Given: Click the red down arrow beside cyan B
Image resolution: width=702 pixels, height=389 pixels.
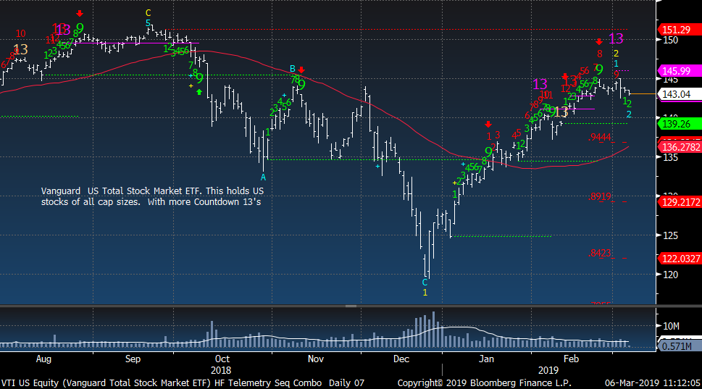Looking at the screenshot, I should point(301,70).
